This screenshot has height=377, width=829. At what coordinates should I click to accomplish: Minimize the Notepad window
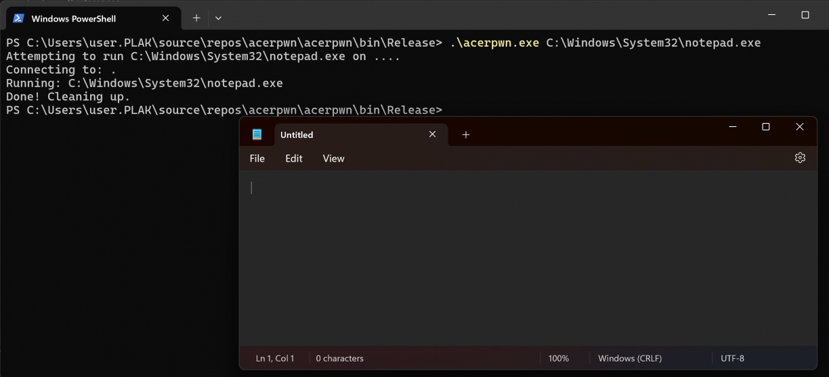732,127
